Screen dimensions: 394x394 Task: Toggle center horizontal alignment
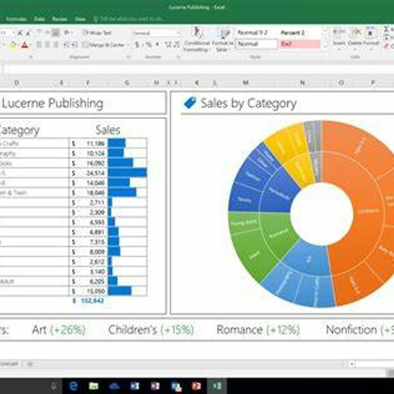(x=48, y=45)
